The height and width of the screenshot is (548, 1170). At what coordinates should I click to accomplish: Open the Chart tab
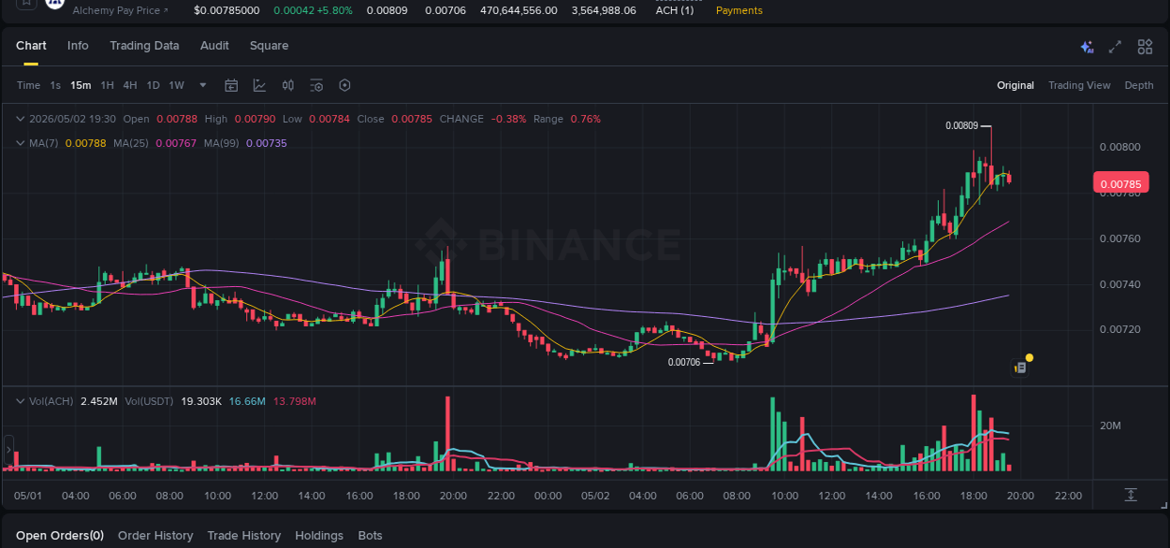point(31,46)
